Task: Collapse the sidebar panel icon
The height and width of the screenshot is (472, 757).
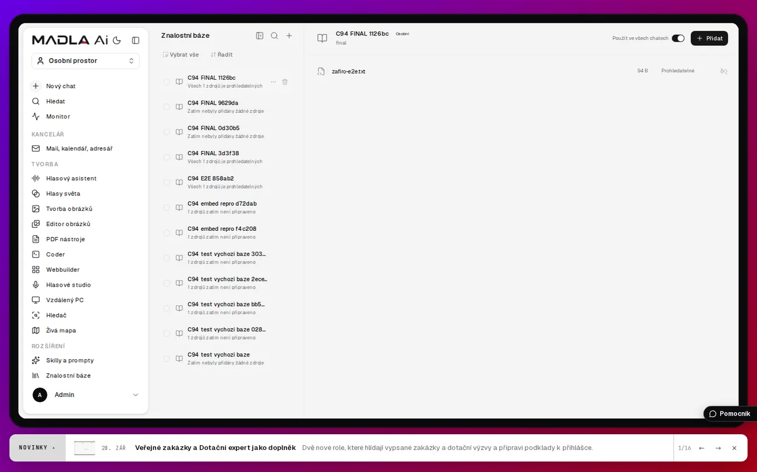Action: (136, 40)
